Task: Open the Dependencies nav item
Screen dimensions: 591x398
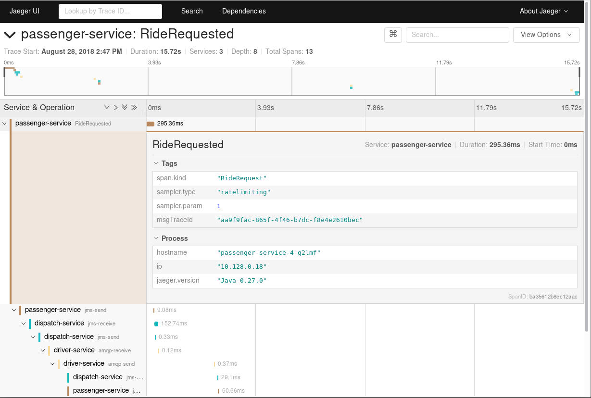Action: [244, 11]
